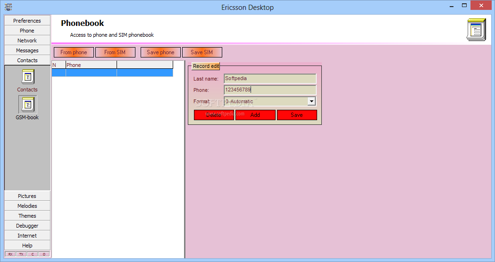Open the Themes section

pyautogui.click(x=27, y=216)
